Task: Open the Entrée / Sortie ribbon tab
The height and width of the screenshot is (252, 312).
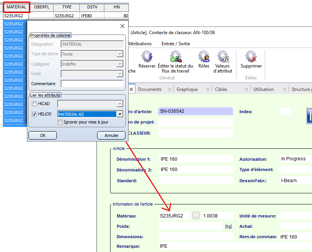Action: click(x=176, y=44)
